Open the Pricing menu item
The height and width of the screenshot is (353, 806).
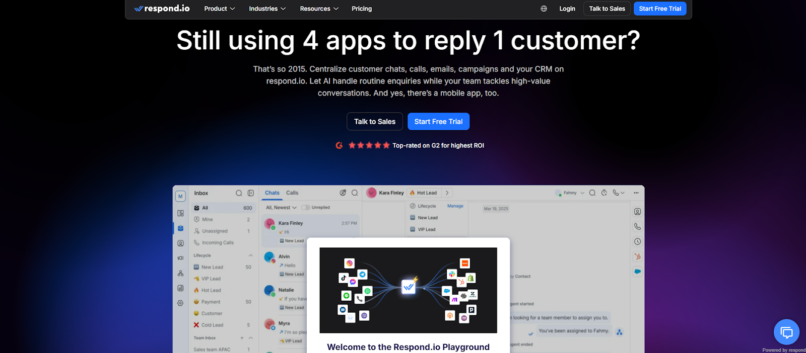point(362,9)
